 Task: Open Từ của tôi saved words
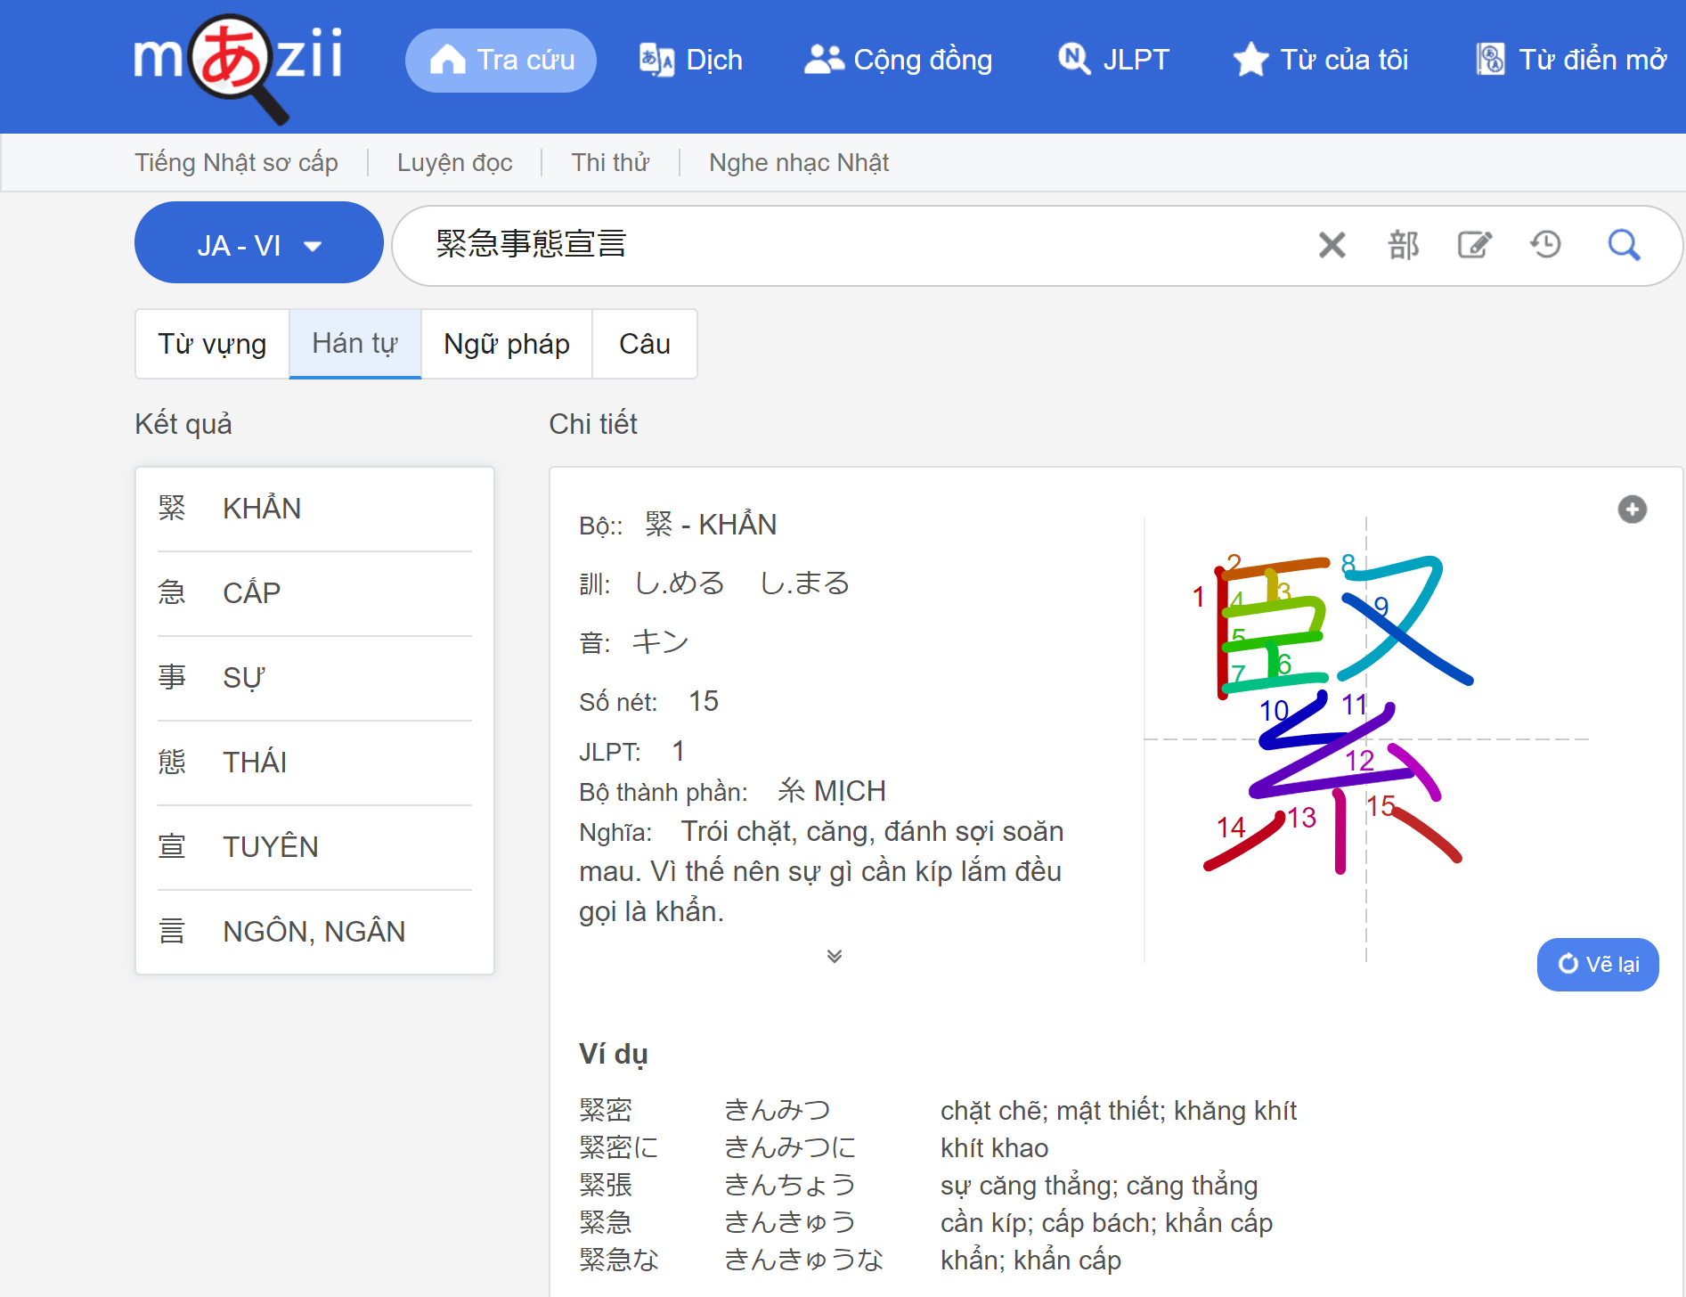1321,60
